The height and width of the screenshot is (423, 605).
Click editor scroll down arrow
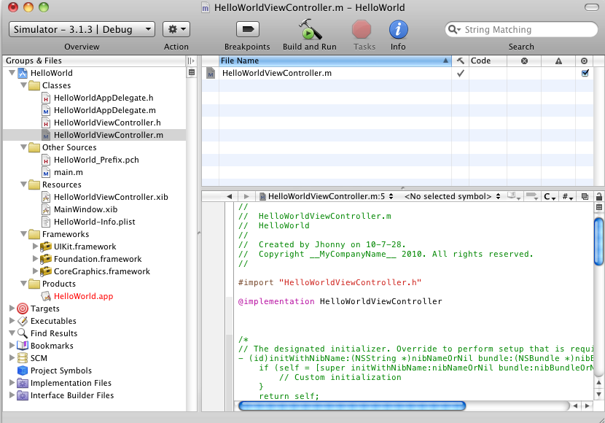point(598,394)
